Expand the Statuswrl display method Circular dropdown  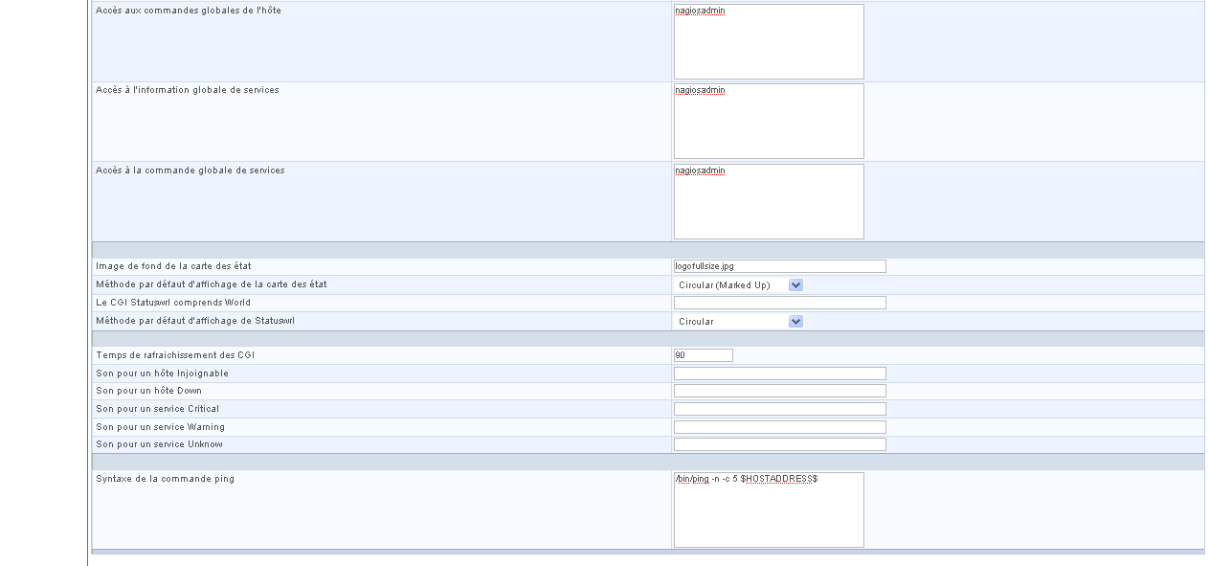[x=738, y=321]
